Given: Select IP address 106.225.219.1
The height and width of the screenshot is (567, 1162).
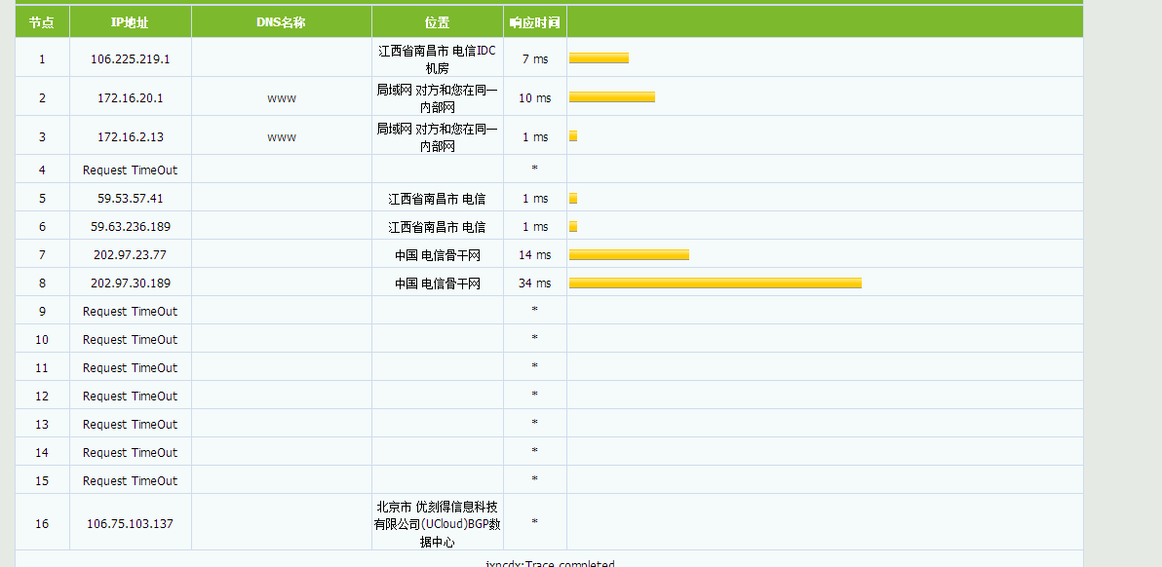Looking at the screenshot, I should (131, 58).
